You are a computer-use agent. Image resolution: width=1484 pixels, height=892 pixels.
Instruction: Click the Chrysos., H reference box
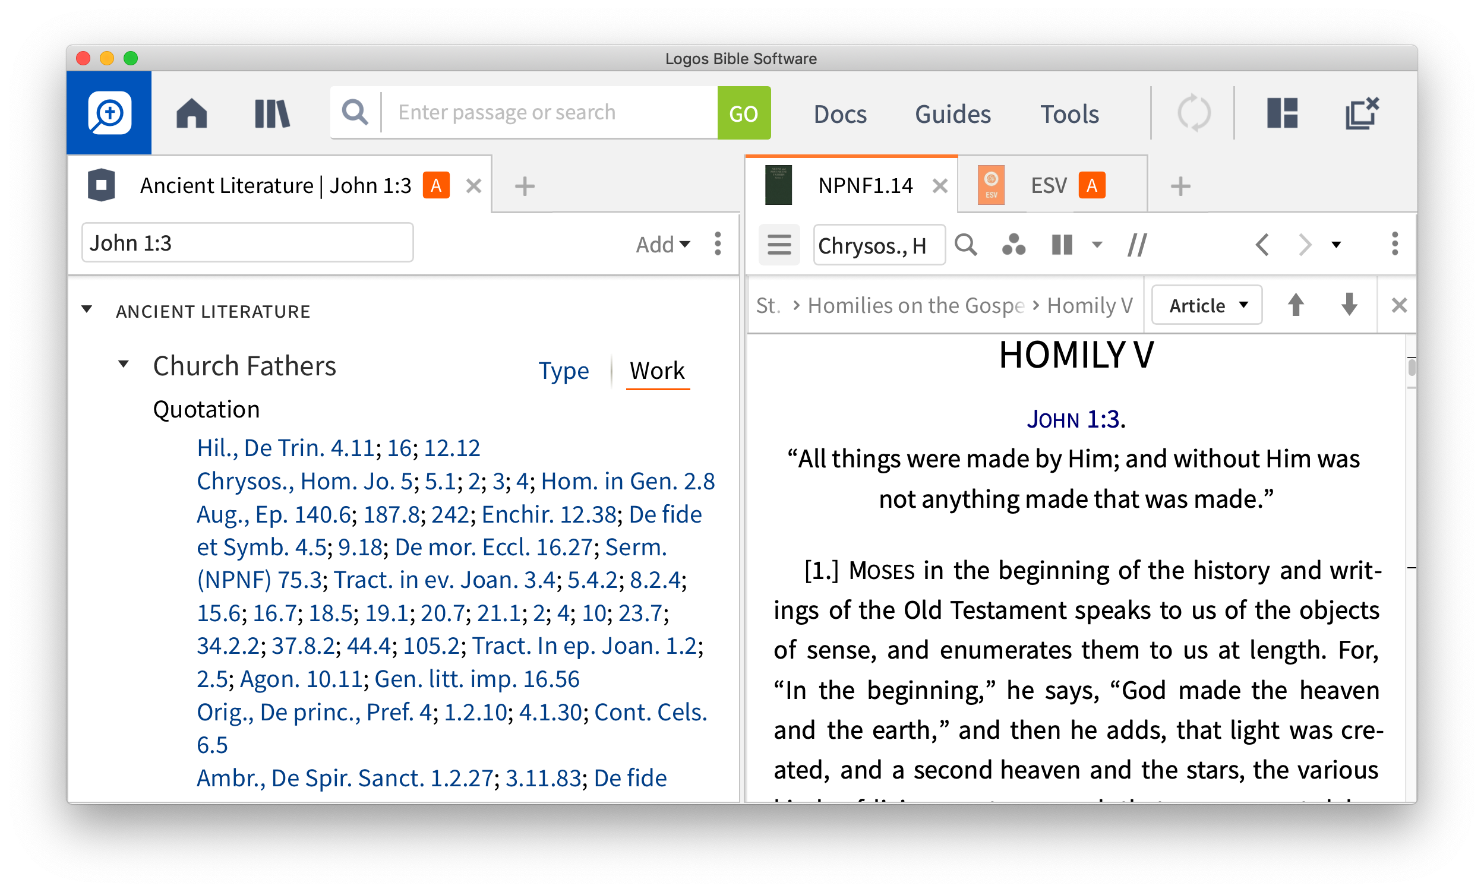pyautogui.click(x=879, y=245)
